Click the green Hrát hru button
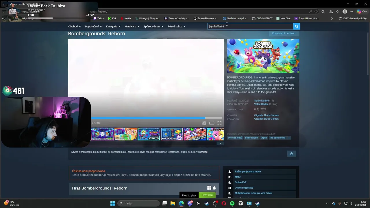This screenshot has width=370, height=208. coord(207,195)
